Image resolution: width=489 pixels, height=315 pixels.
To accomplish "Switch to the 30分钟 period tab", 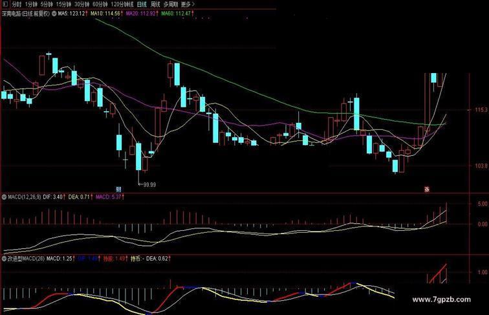I will (x=82, y=5).
